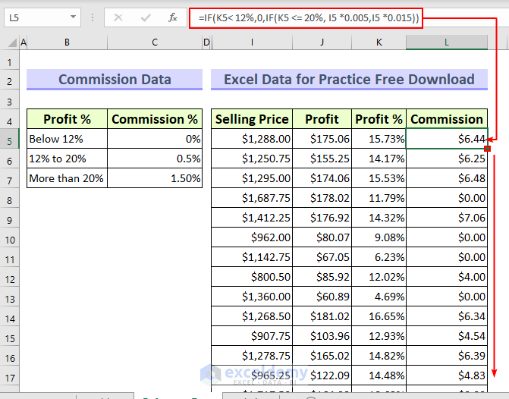Click the Cancel X icon in formula bar
509x399 pixels.
point(118,17)
